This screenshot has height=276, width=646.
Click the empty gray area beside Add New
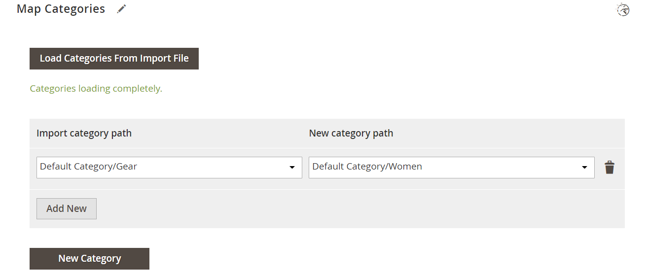click(x=345, y=208)
